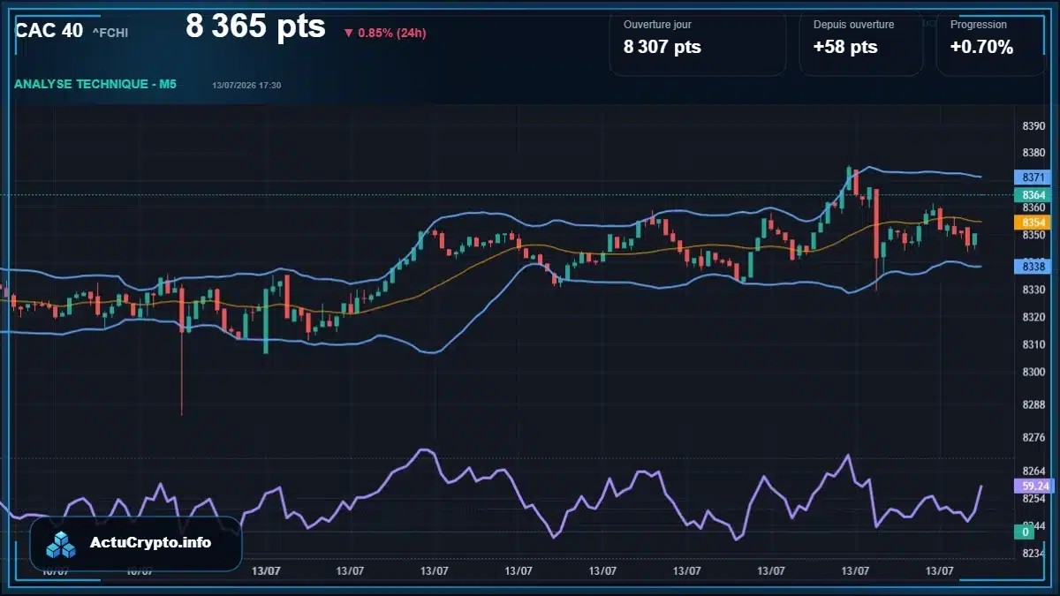Click the ANALYSE TECHNIQUE - M5 label
Image resolution: width=1060 pixels, height=596 pixels.
95,84
